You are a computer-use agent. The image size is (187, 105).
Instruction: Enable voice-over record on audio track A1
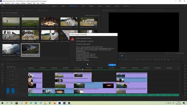[24, 95]
